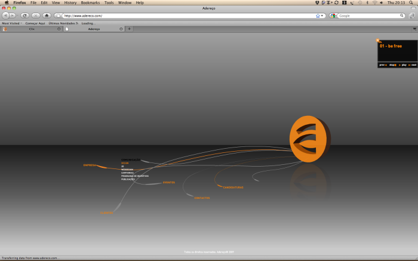This screenshot has width=418, height=261.
Task: Close the music player with orange X
Action: 377,40
